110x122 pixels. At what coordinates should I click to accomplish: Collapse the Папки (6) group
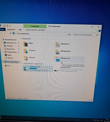[21, 39]
